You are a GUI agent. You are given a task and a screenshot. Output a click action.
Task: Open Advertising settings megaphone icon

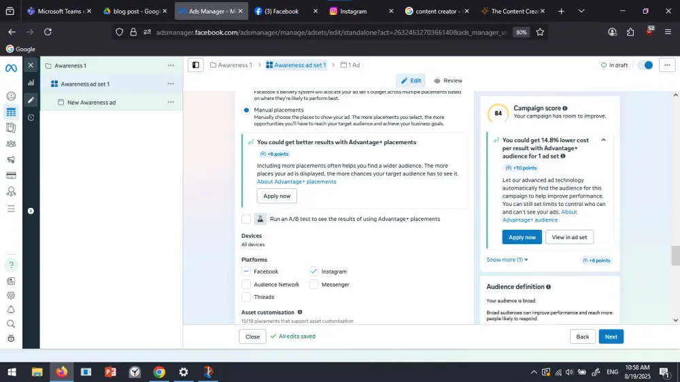click(12, 160)
